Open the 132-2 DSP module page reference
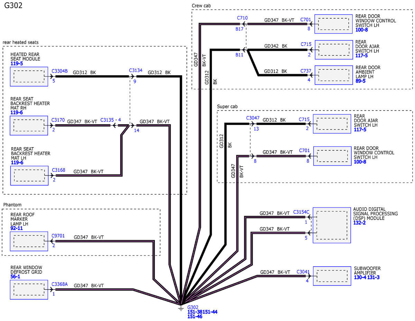This screenshot has height=321, width=415. click(x=360, y=223)
